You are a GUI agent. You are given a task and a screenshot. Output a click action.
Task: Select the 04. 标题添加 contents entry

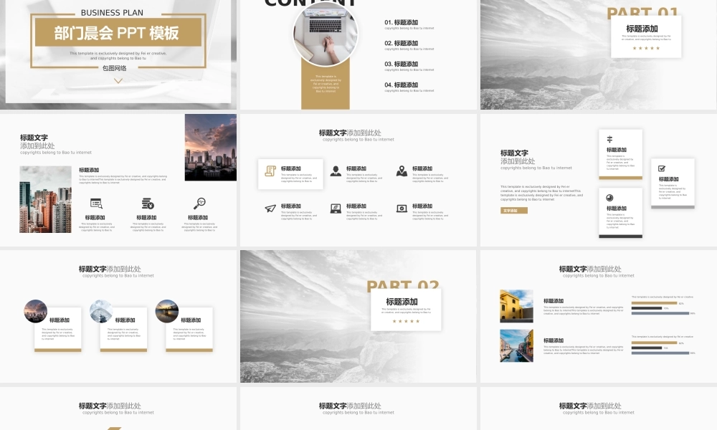[x=406, y=85]
